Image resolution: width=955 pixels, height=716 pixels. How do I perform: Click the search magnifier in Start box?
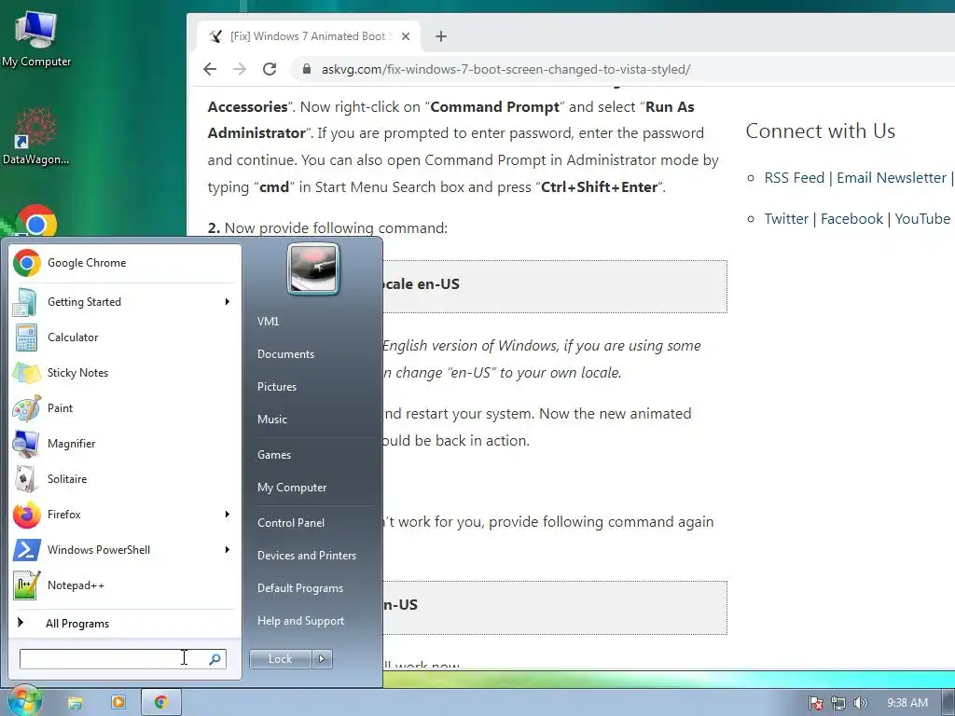click(x=215, y=659)
